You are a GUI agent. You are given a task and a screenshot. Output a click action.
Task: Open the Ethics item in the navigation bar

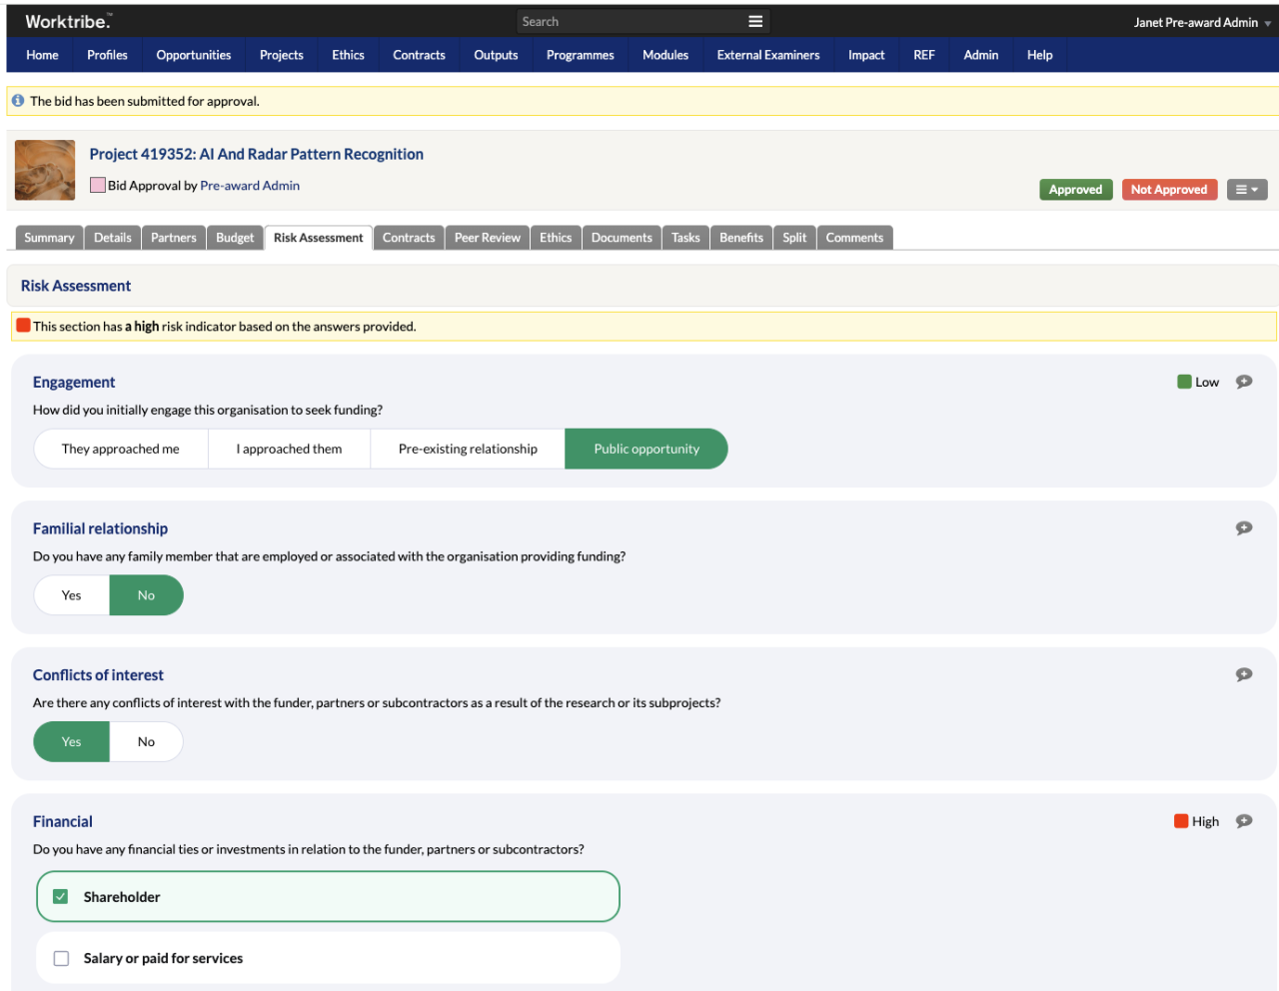[x=348, y=55]
